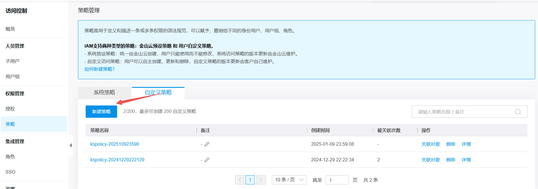
Task: Delete the kspolicy-20241229222129 policy
Action: [x=450, y=160]
